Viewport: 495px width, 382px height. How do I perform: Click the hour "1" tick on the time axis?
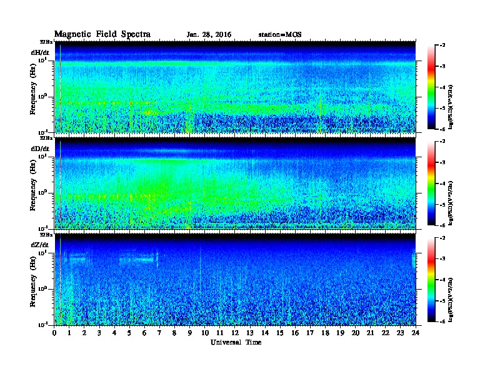coord(69,333)
